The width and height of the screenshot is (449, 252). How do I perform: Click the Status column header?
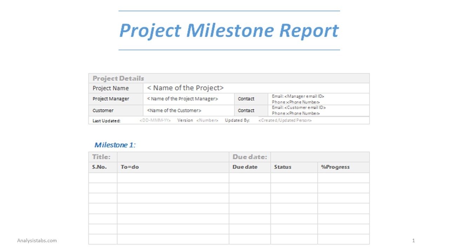pyautogui.click(x=282, y=167)
